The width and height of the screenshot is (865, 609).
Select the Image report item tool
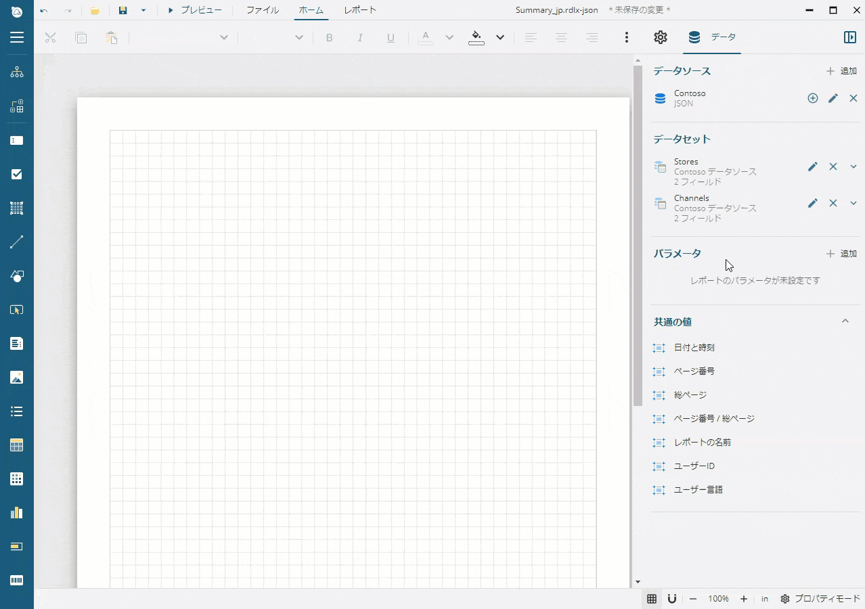[16, 377]
